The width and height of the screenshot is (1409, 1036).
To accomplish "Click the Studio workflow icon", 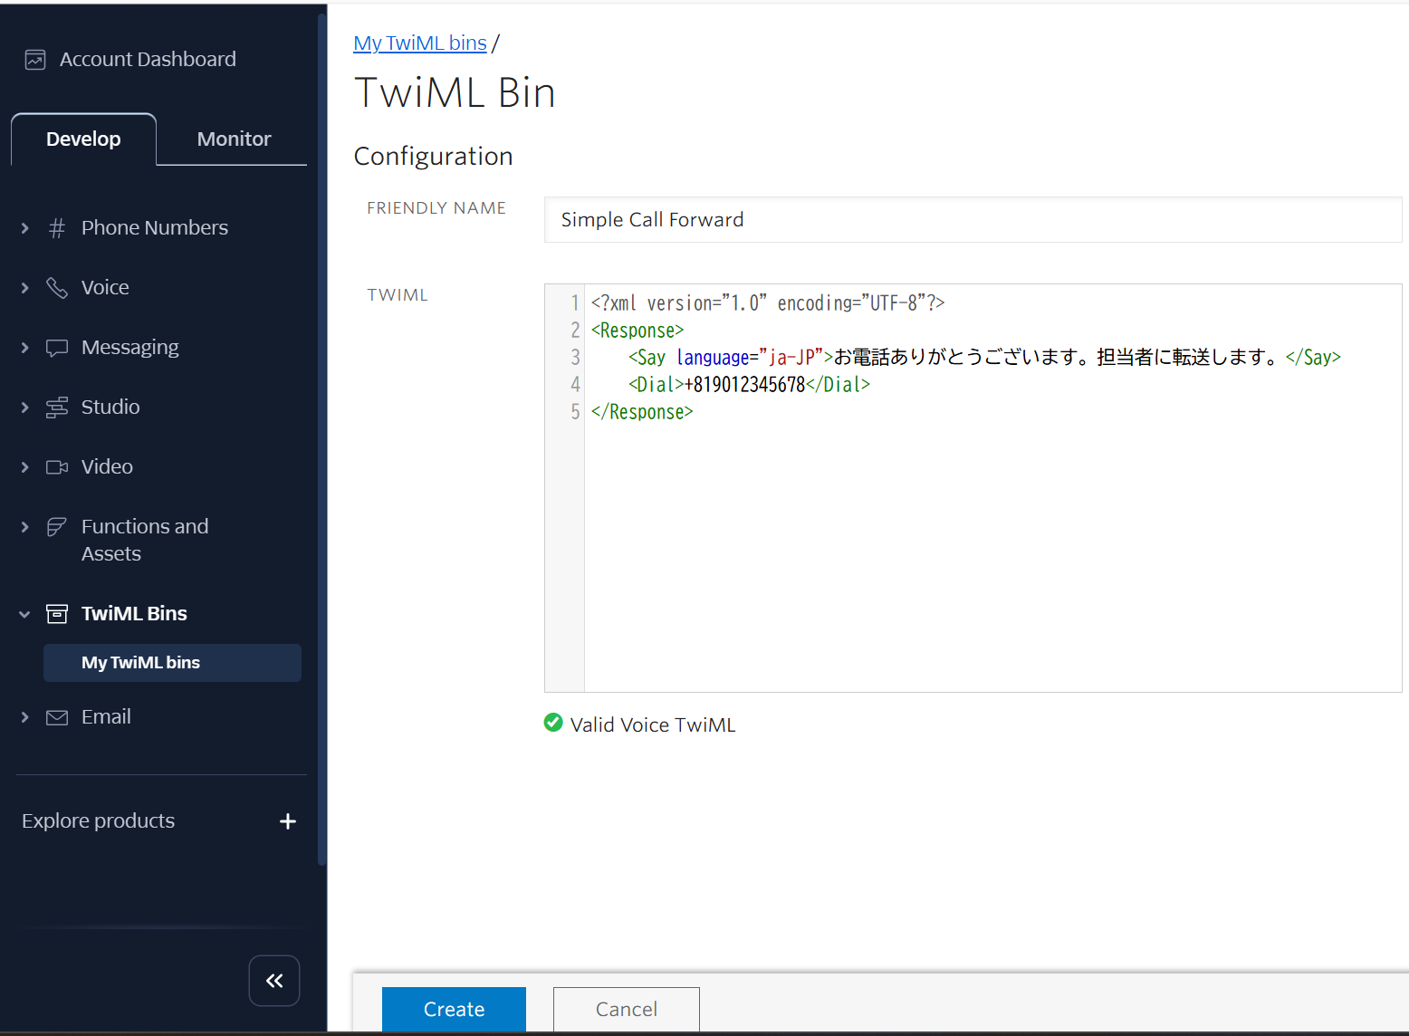I will click(56, 407).
